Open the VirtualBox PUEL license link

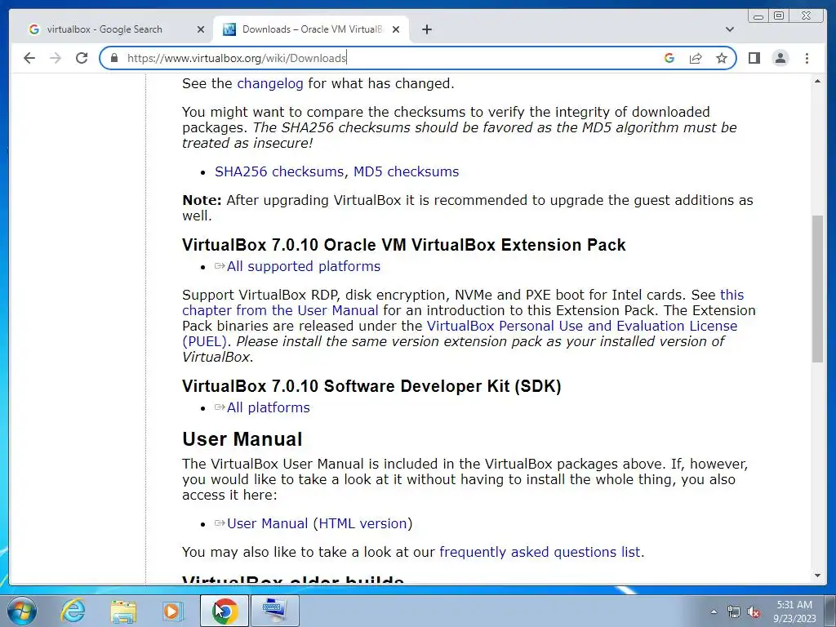[x=460, y=333]
